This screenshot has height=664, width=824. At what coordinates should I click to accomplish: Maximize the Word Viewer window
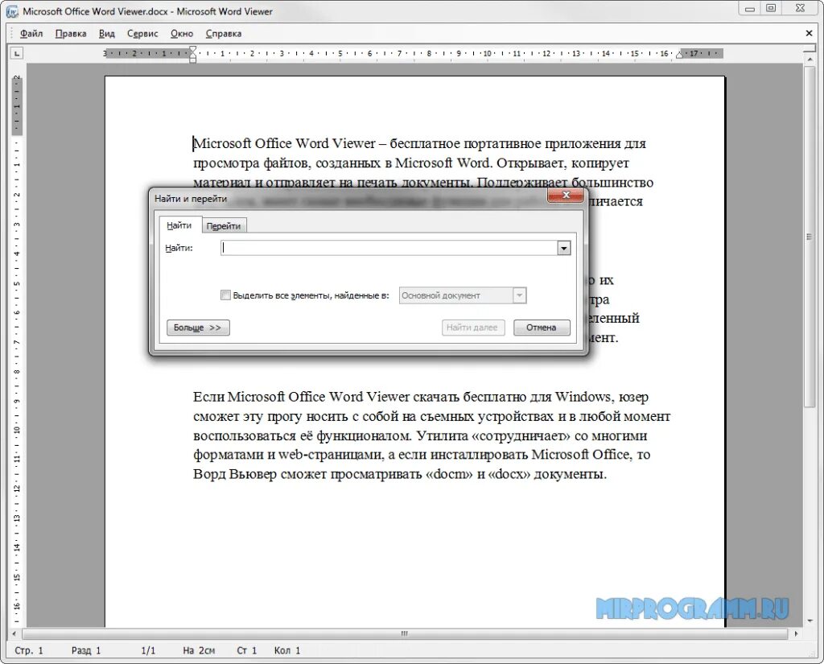(x=771, y=8)
